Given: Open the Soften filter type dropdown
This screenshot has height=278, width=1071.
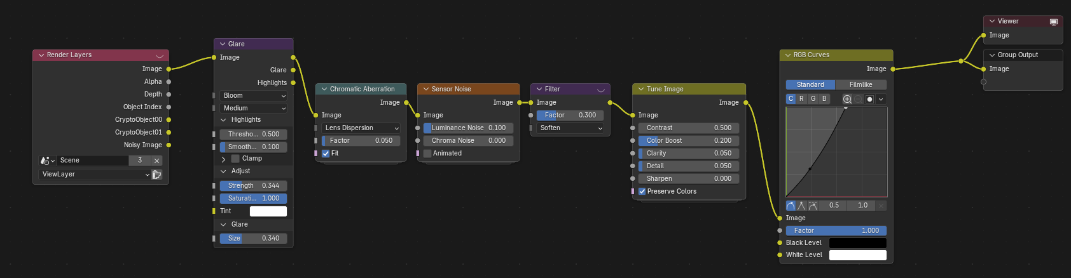Looking at the screenshot, I should (x=570, y=128).
